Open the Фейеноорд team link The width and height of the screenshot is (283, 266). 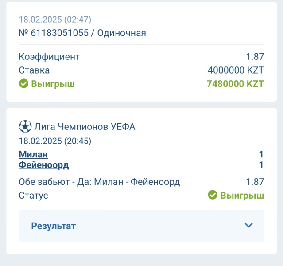pyautogui.click(x=44, y=165)
